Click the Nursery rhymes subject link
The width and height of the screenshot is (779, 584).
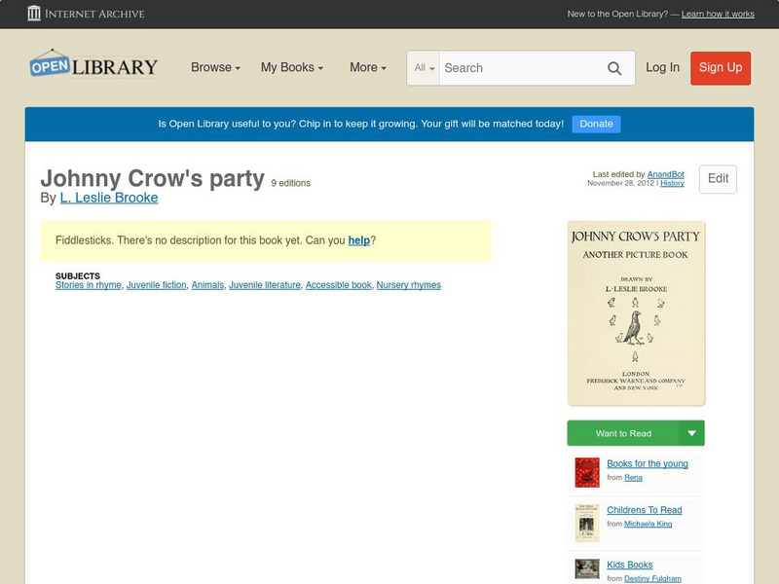(x=410, y=284)
